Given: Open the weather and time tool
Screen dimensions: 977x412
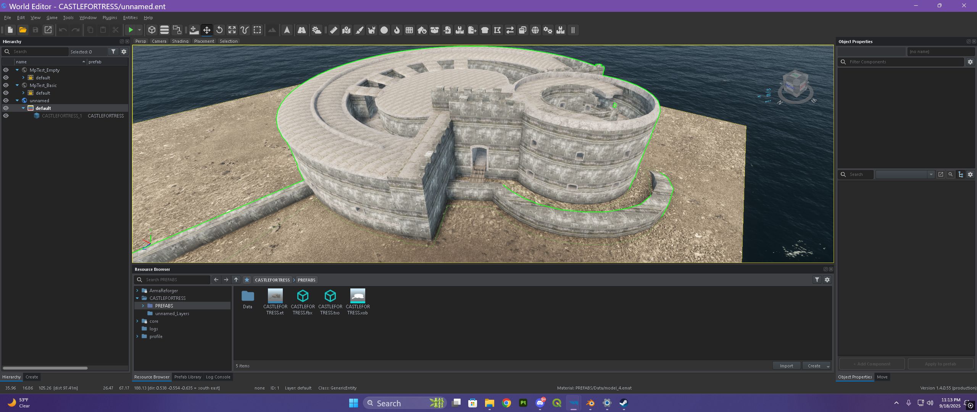Looking at the screenshot, I should (x=316, y=30).
